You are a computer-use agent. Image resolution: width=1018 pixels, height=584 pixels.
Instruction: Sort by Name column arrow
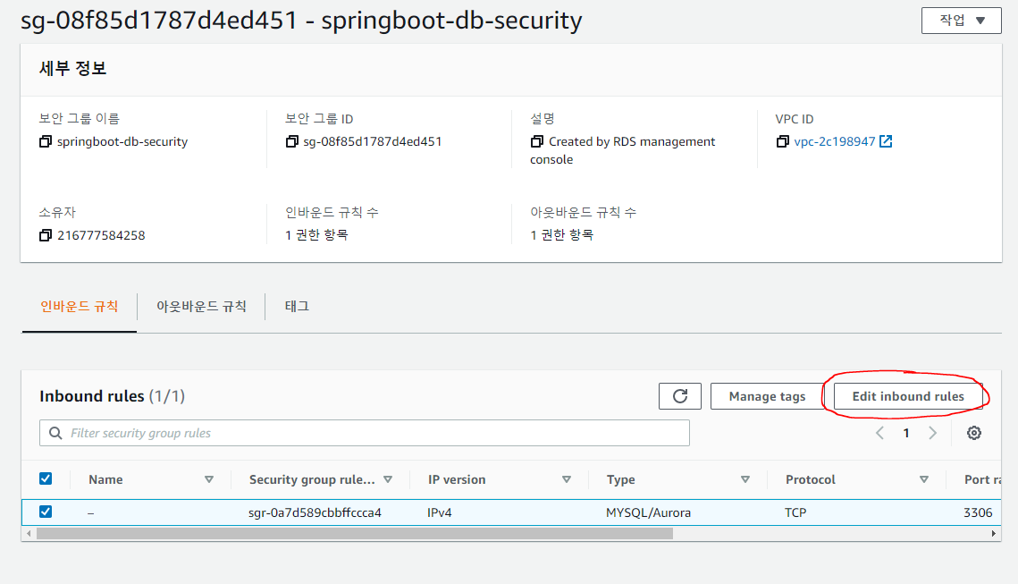[x=209, y=479]
